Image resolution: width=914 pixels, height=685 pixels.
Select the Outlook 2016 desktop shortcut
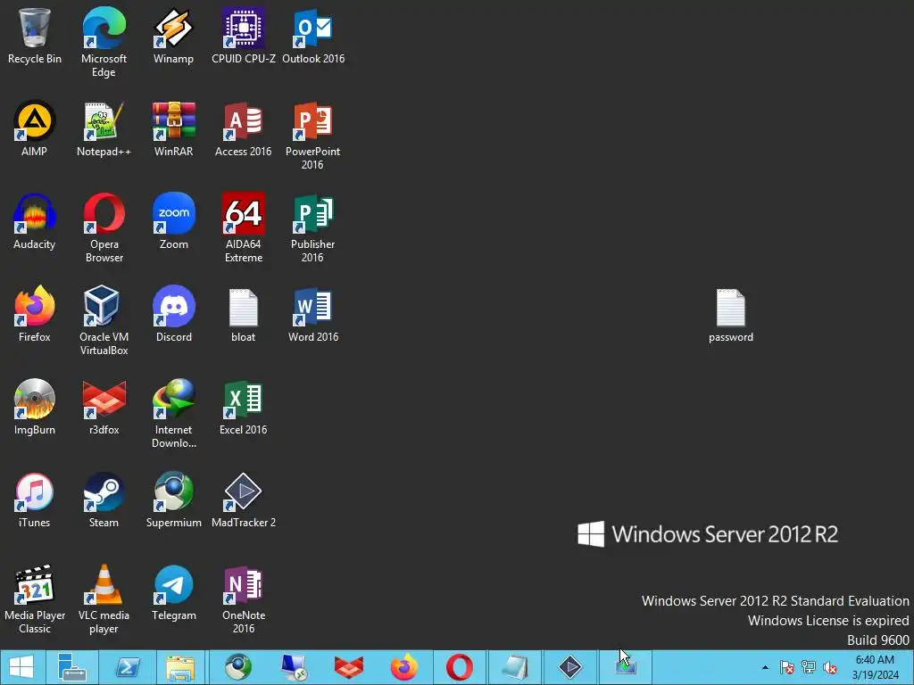point(313,36)
